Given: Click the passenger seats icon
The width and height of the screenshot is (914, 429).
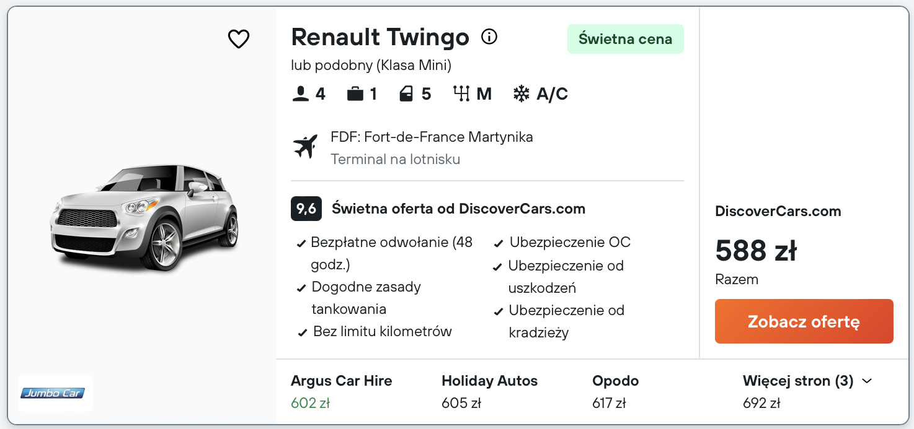Looking at the screenshot, I should pyautogui.click(x=301, y=94).
